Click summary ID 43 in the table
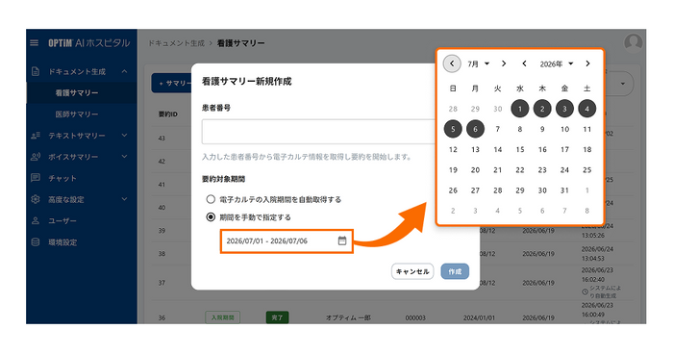This screenshot has width=673, height=354. pos(162,138)
